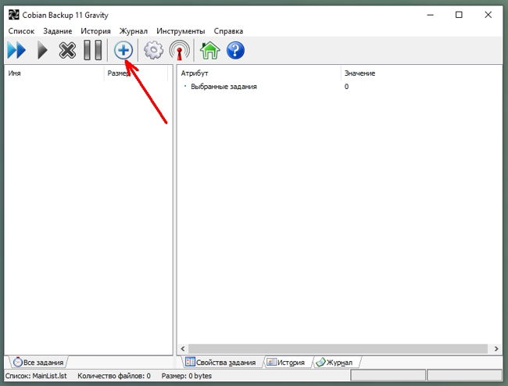Open program options gear icon
This screenshot has width=508, height=386.
point(153,50)
